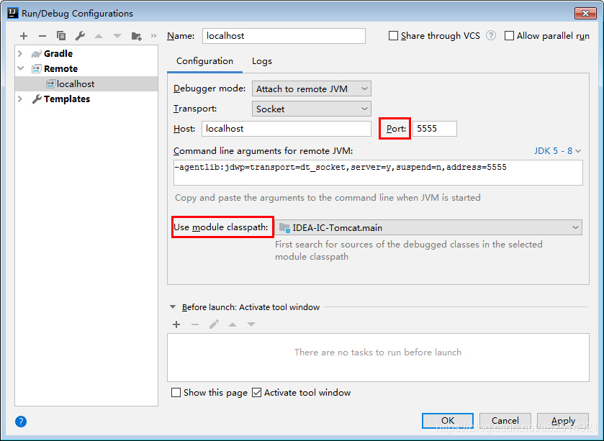604x441 pixels.
Task: Click the Apply button
Action: click(563, 421)
